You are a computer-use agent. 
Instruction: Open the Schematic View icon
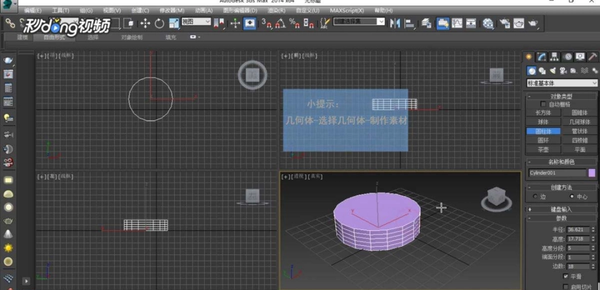(471, 24)
